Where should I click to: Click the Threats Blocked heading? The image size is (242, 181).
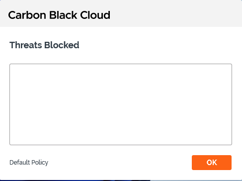[44, 45]
